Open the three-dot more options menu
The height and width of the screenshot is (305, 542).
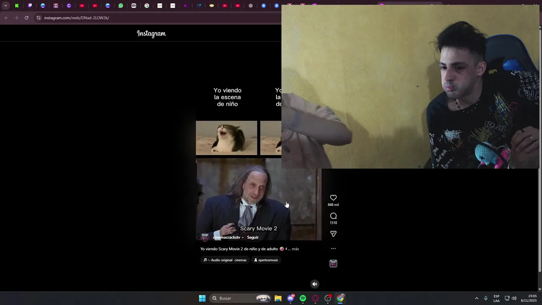click(333, 249)
